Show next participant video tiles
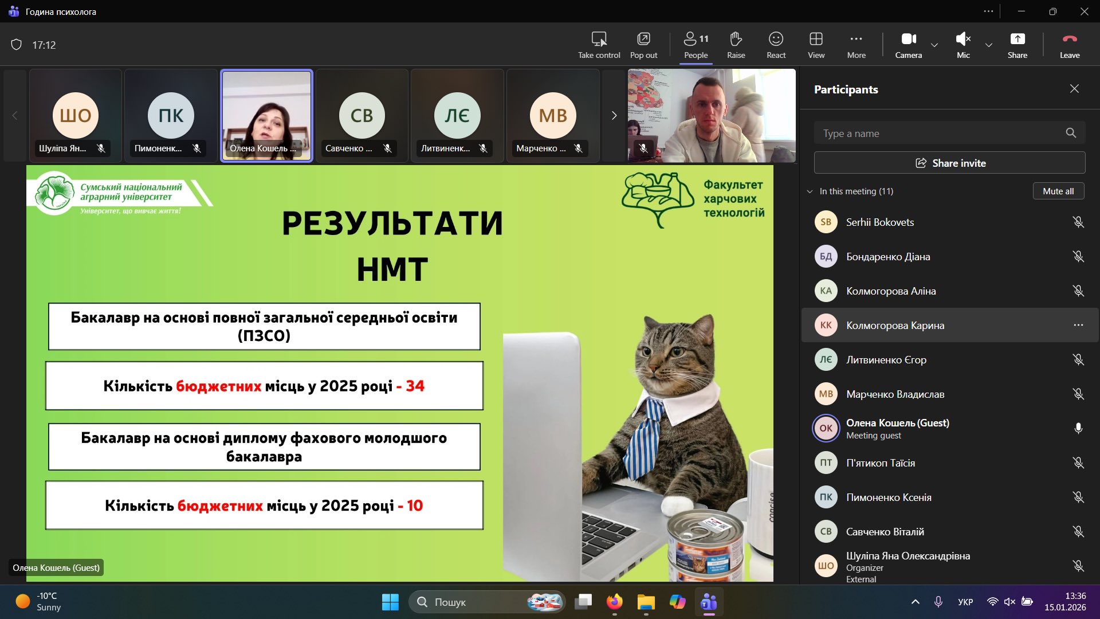This screenshot has height=619, width=1100. [614, 116]
